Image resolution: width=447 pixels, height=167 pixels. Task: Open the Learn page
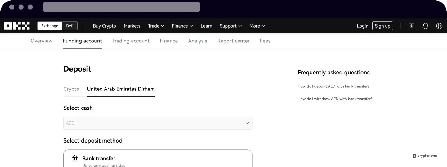tap(206, 26)
